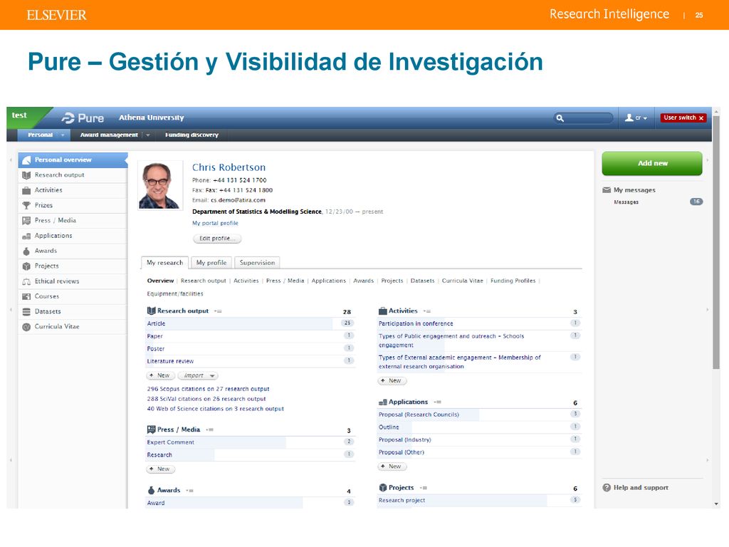Screen dimensions: 729x547
Task: Open Activities section options menu
Action: coord(427,311)
